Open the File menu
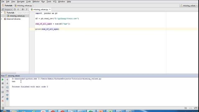 pyautogui.click(x=3, y=2)
